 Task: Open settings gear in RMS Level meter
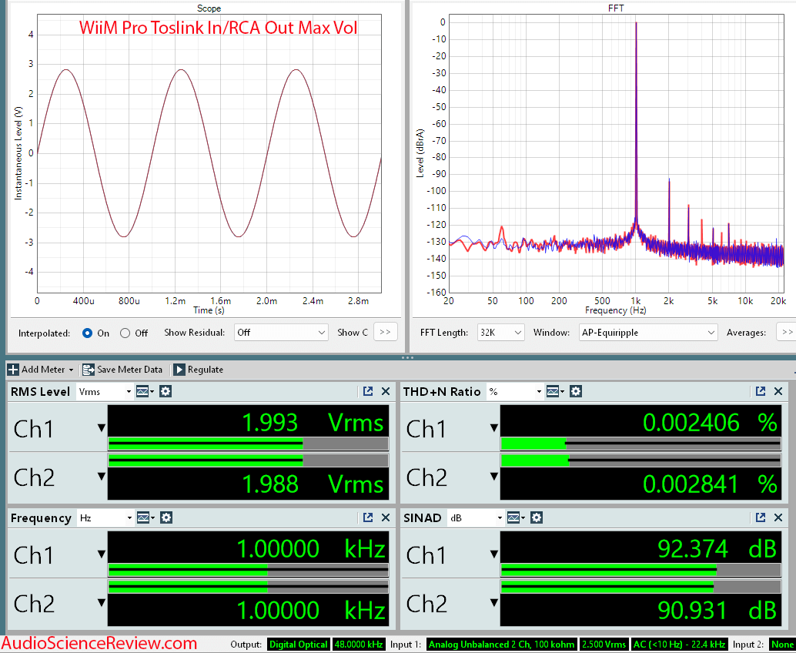click(x=166, y=391)
